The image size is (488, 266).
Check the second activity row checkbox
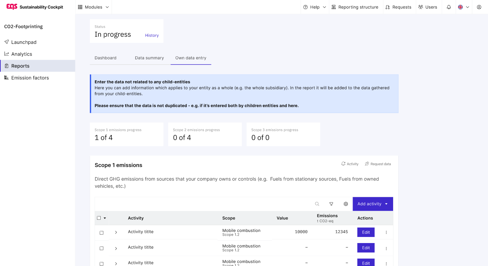click(102, 248)
